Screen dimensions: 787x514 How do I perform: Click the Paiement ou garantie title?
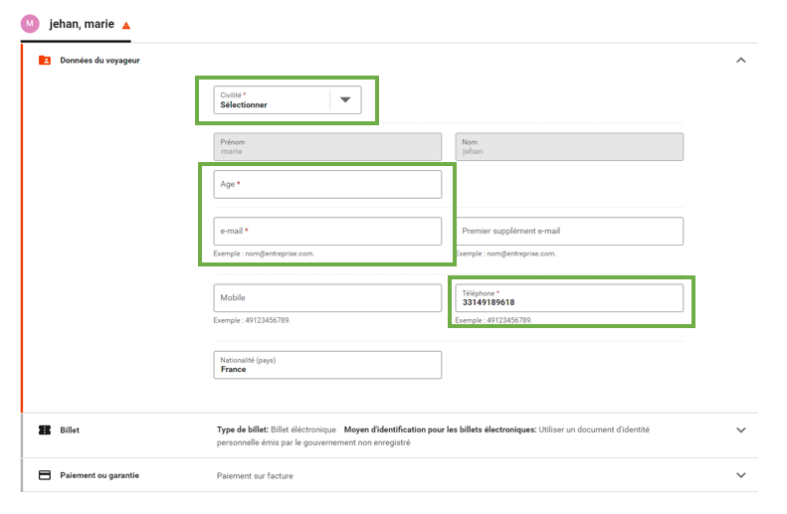click(99, 475)
